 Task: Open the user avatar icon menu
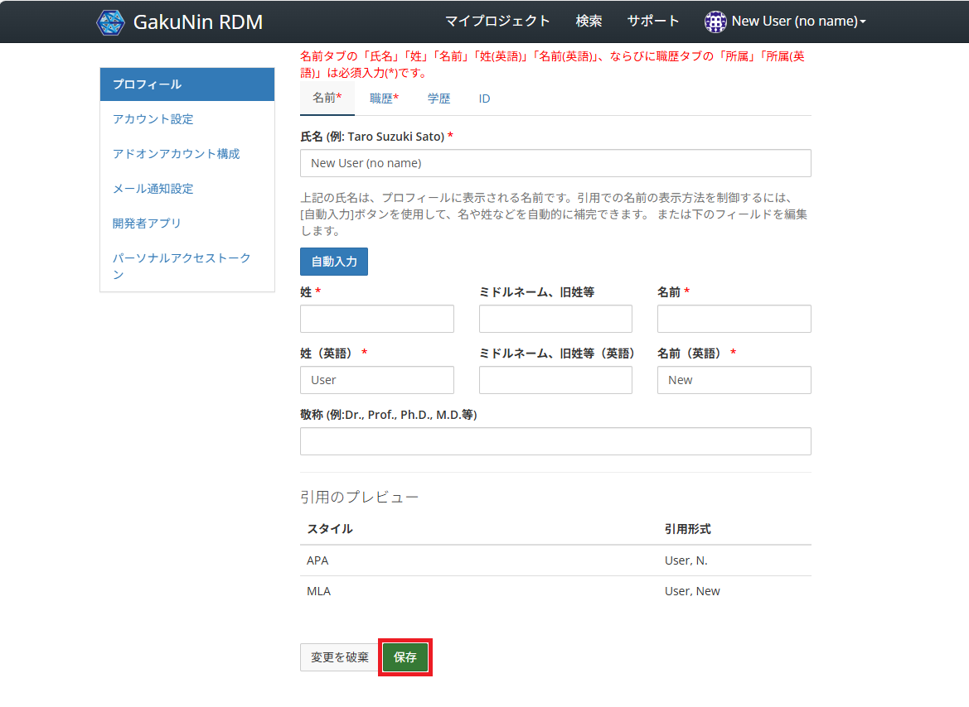click(x=715, y=21)
